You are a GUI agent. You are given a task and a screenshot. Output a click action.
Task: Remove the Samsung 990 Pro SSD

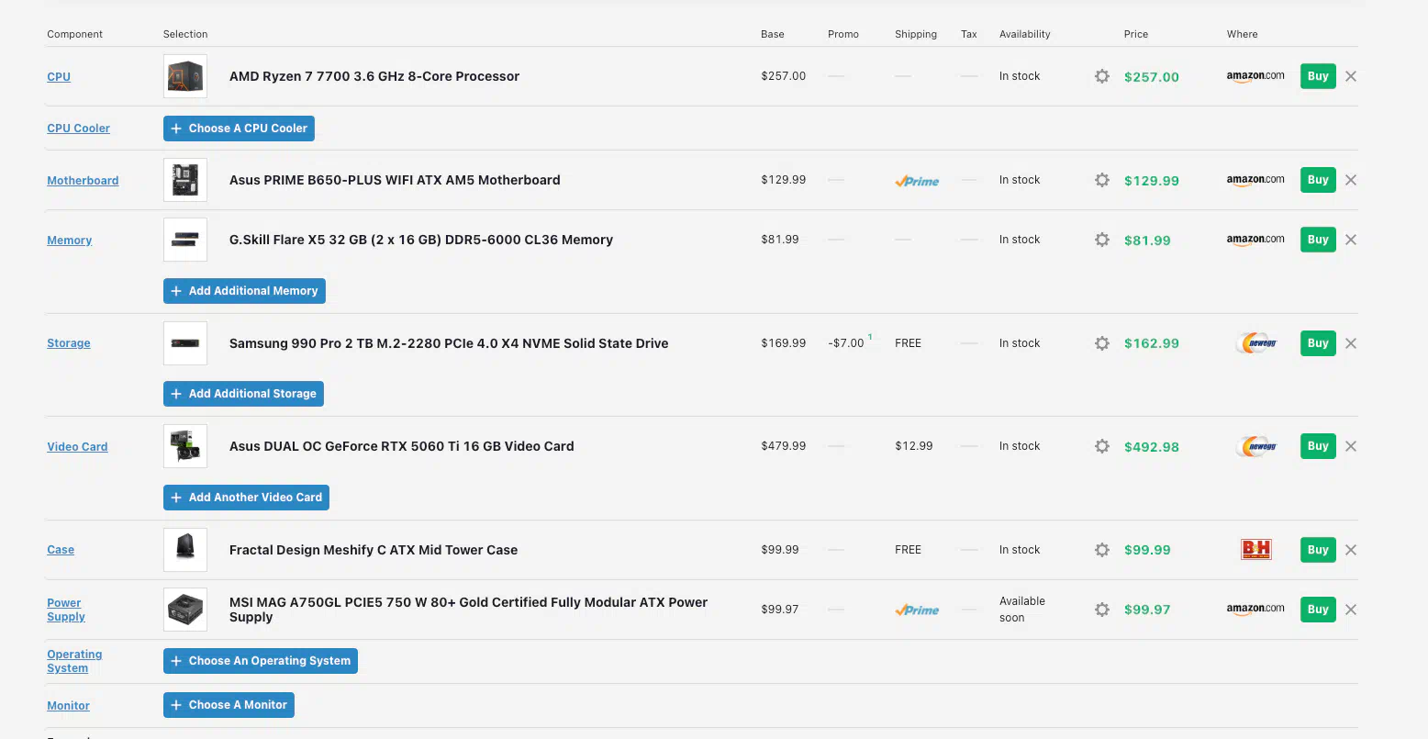[x=1351, y=343]
